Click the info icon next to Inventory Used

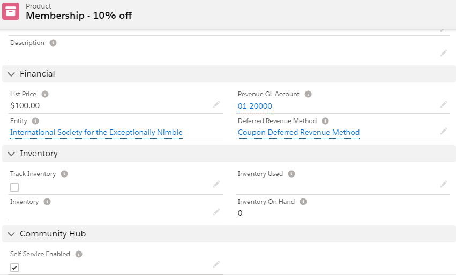point(291,174)
